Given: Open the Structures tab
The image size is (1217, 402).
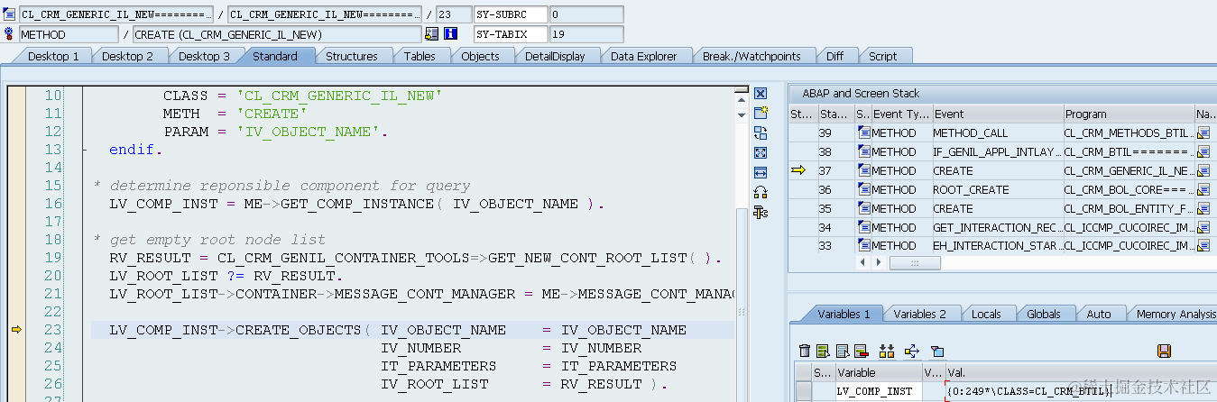Looking at the screenshot, I should [x=352, y=56].
